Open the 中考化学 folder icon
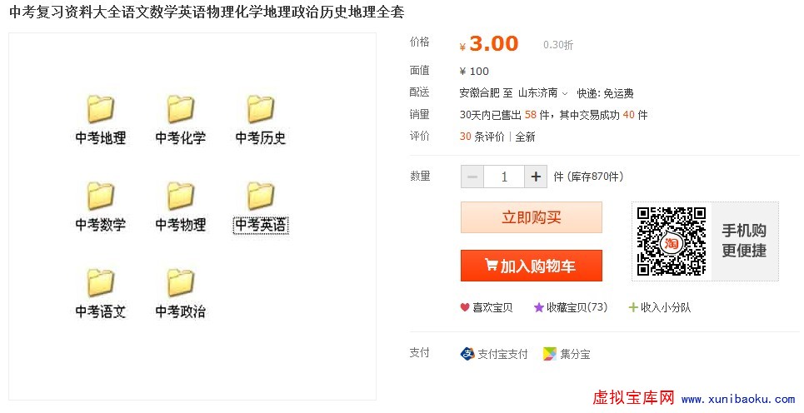Image resolution: width=804 pixels, height=413 pixels. point(180,110)
